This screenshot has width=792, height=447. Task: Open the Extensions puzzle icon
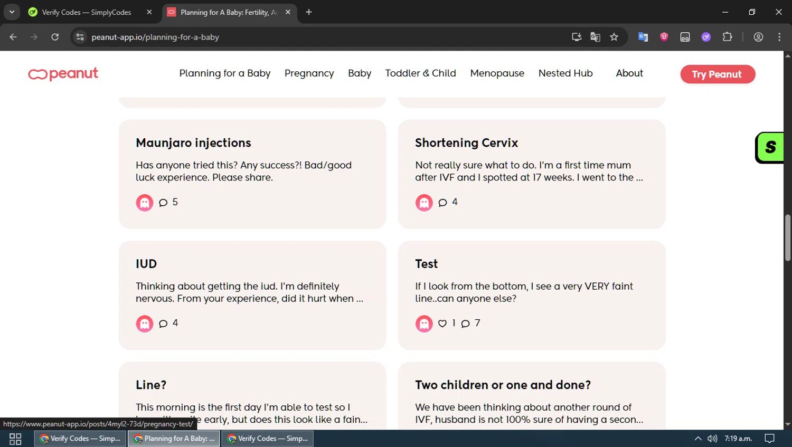(x=727, y=37)
